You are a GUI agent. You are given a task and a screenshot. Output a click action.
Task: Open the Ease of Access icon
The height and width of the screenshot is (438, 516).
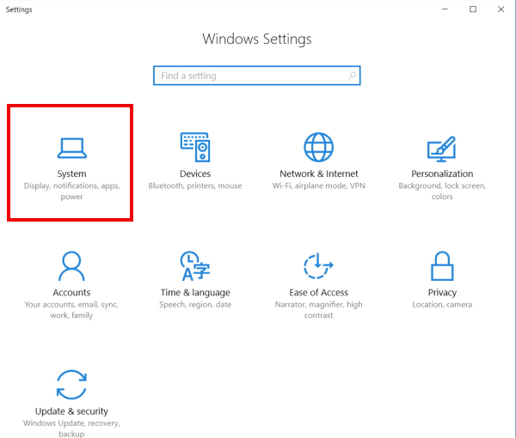[x=318, y=266]
